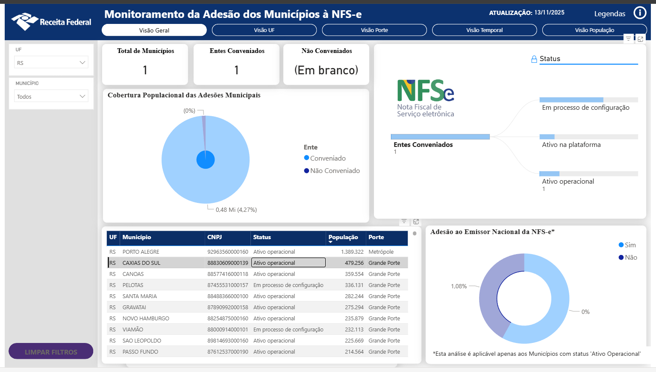
Task: Click the NFSe logo image
Action: coord(425,98)
